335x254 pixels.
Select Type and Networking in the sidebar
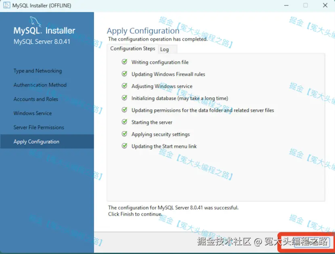coord(38,71)
